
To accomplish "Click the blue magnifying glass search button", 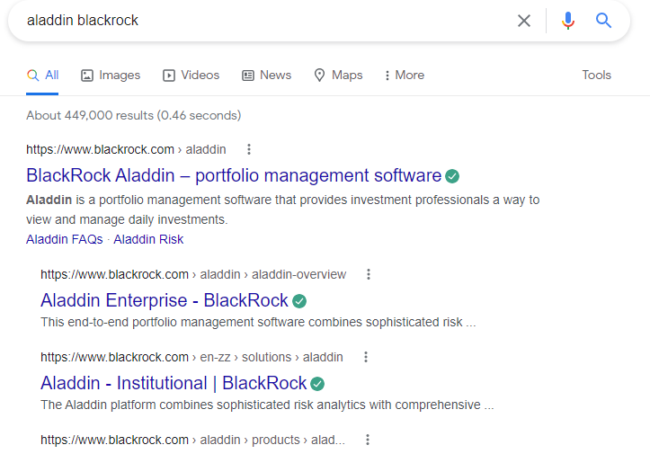I will pos(603,21).
